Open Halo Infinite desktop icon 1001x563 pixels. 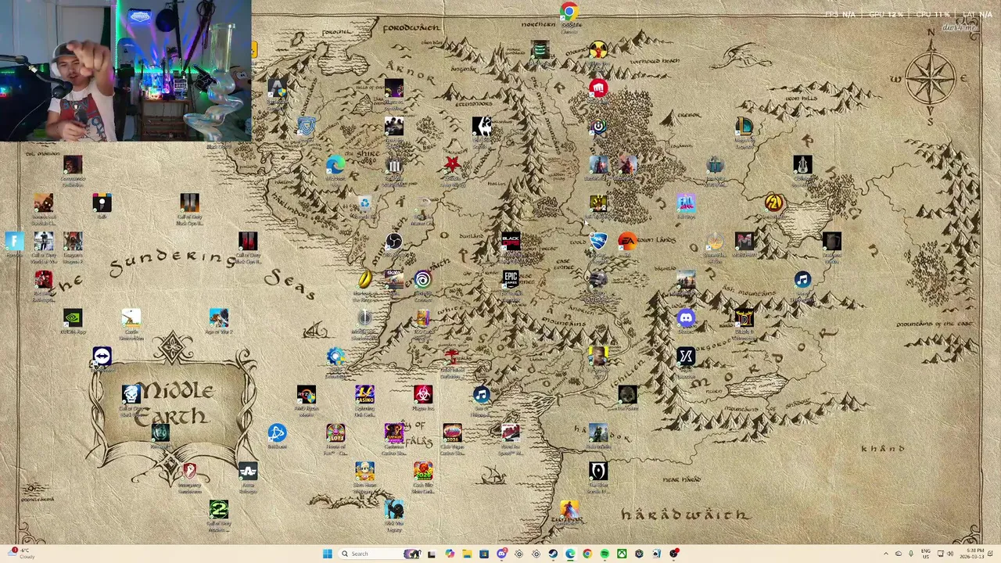click(x=598, y=433)
